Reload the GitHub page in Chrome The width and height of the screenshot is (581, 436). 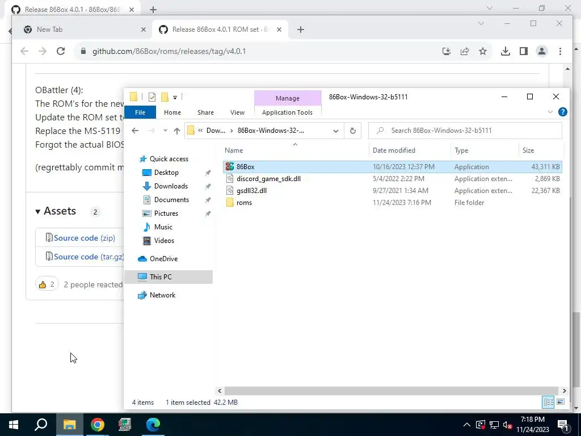coord(61,51)
